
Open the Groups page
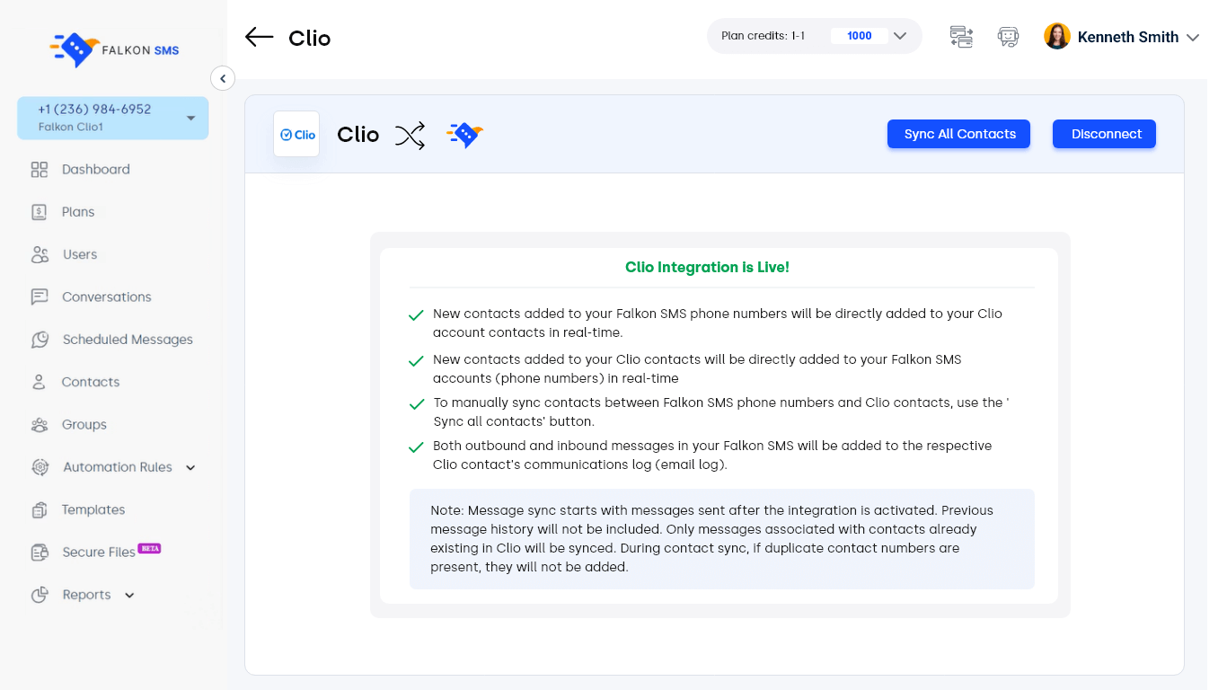[x=84, y=425]
